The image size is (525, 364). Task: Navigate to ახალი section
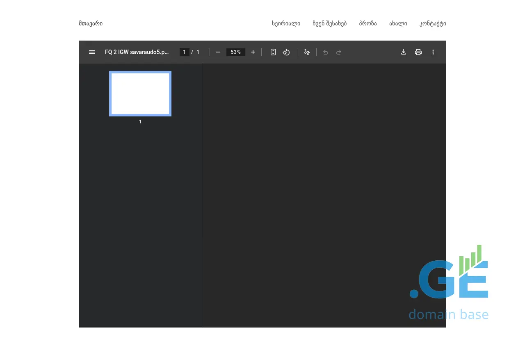pos(398,23)
